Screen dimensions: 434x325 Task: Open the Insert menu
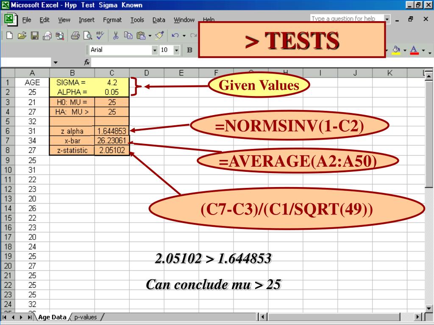[x=86, y=19]
